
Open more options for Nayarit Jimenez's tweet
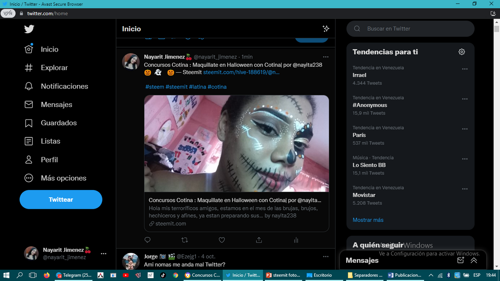(x=326, y=57)
